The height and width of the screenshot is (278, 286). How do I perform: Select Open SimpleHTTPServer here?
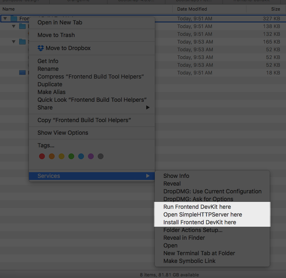212,215
